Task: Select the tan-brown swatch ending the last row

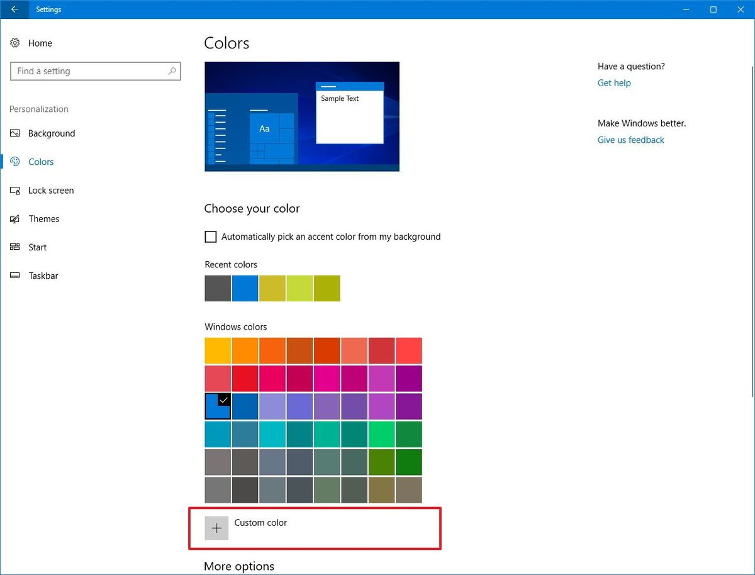Action: point(409,489)
